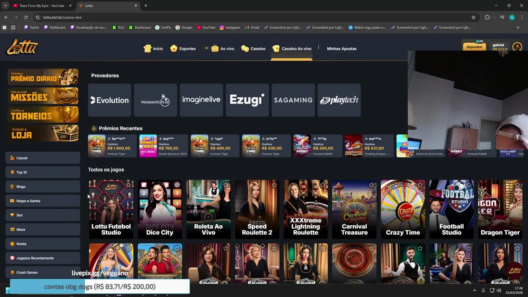The width and height of the screenshot is (528, 297).
Task: Open the R$ 1.600,00 Fortune Tiger prize
Action: click(x=112, y=146)
